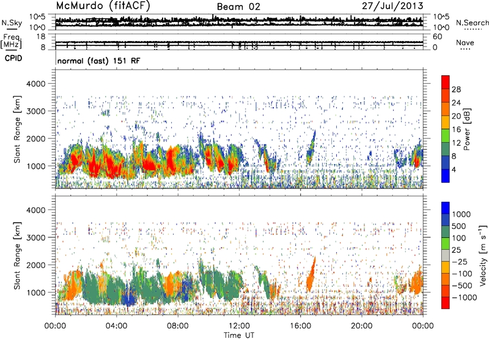Click the orange streak near 16:30 in Velocity panel
This screenshot has height=339, width=489.
coord(311,275)
